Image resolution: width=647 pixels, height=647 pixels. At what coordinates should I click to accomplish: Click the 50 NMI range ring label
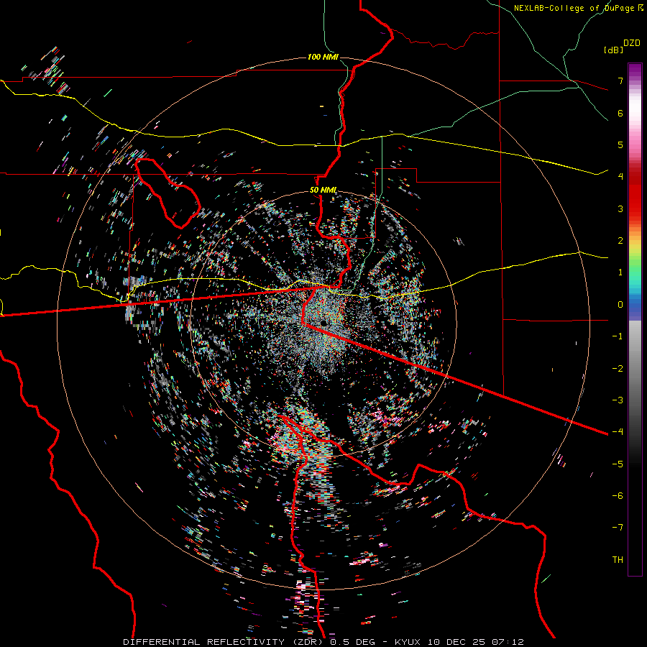[323, 191]
